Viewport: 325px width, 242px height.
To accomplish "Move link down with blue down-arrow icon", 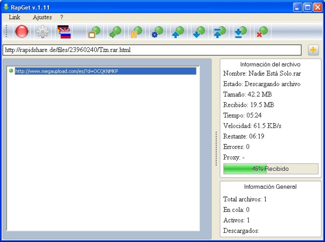I will pos(199,32).
